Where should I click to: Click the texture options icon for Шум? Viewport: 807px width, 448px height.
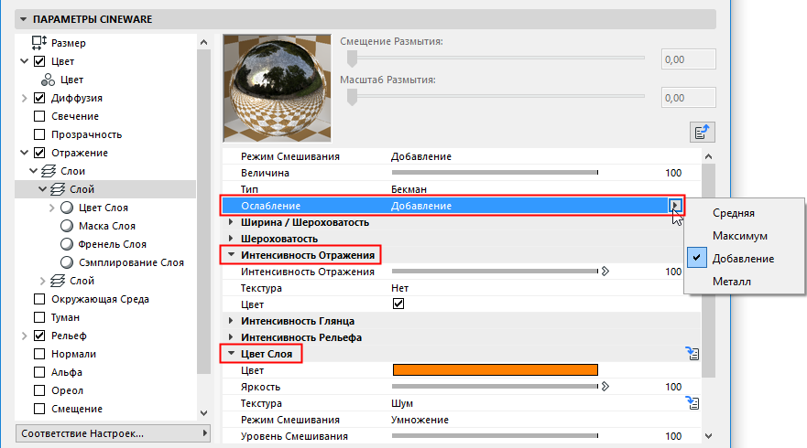tap(693, 402)
